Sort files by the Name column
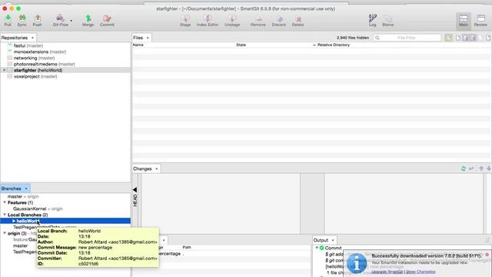Viewport: 492px width, 277px height. point(138,45)
